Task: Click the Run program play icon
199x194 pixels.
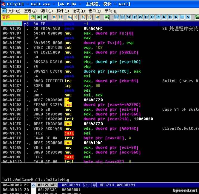Action: click(54, 17)
